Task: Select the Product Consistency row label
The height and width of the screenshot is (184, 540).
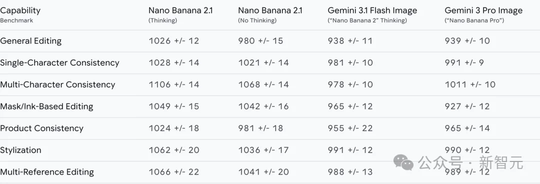Action: coord(41,128)
